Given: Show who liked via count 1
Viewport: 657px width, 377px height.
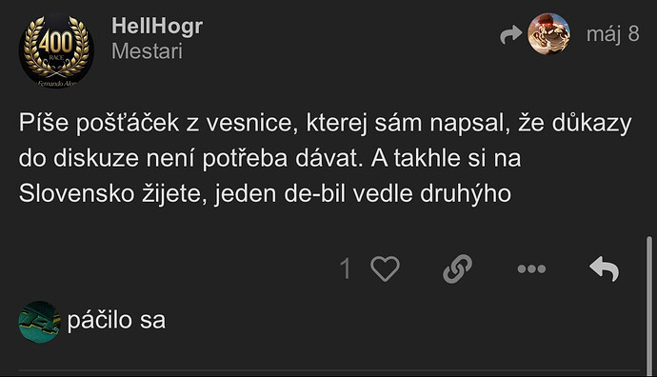Looking at the screenshot, I should click(346, 268).
